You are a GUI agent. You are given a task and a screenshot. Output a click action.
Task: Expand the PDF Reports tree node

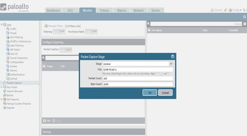click(2, 99)
